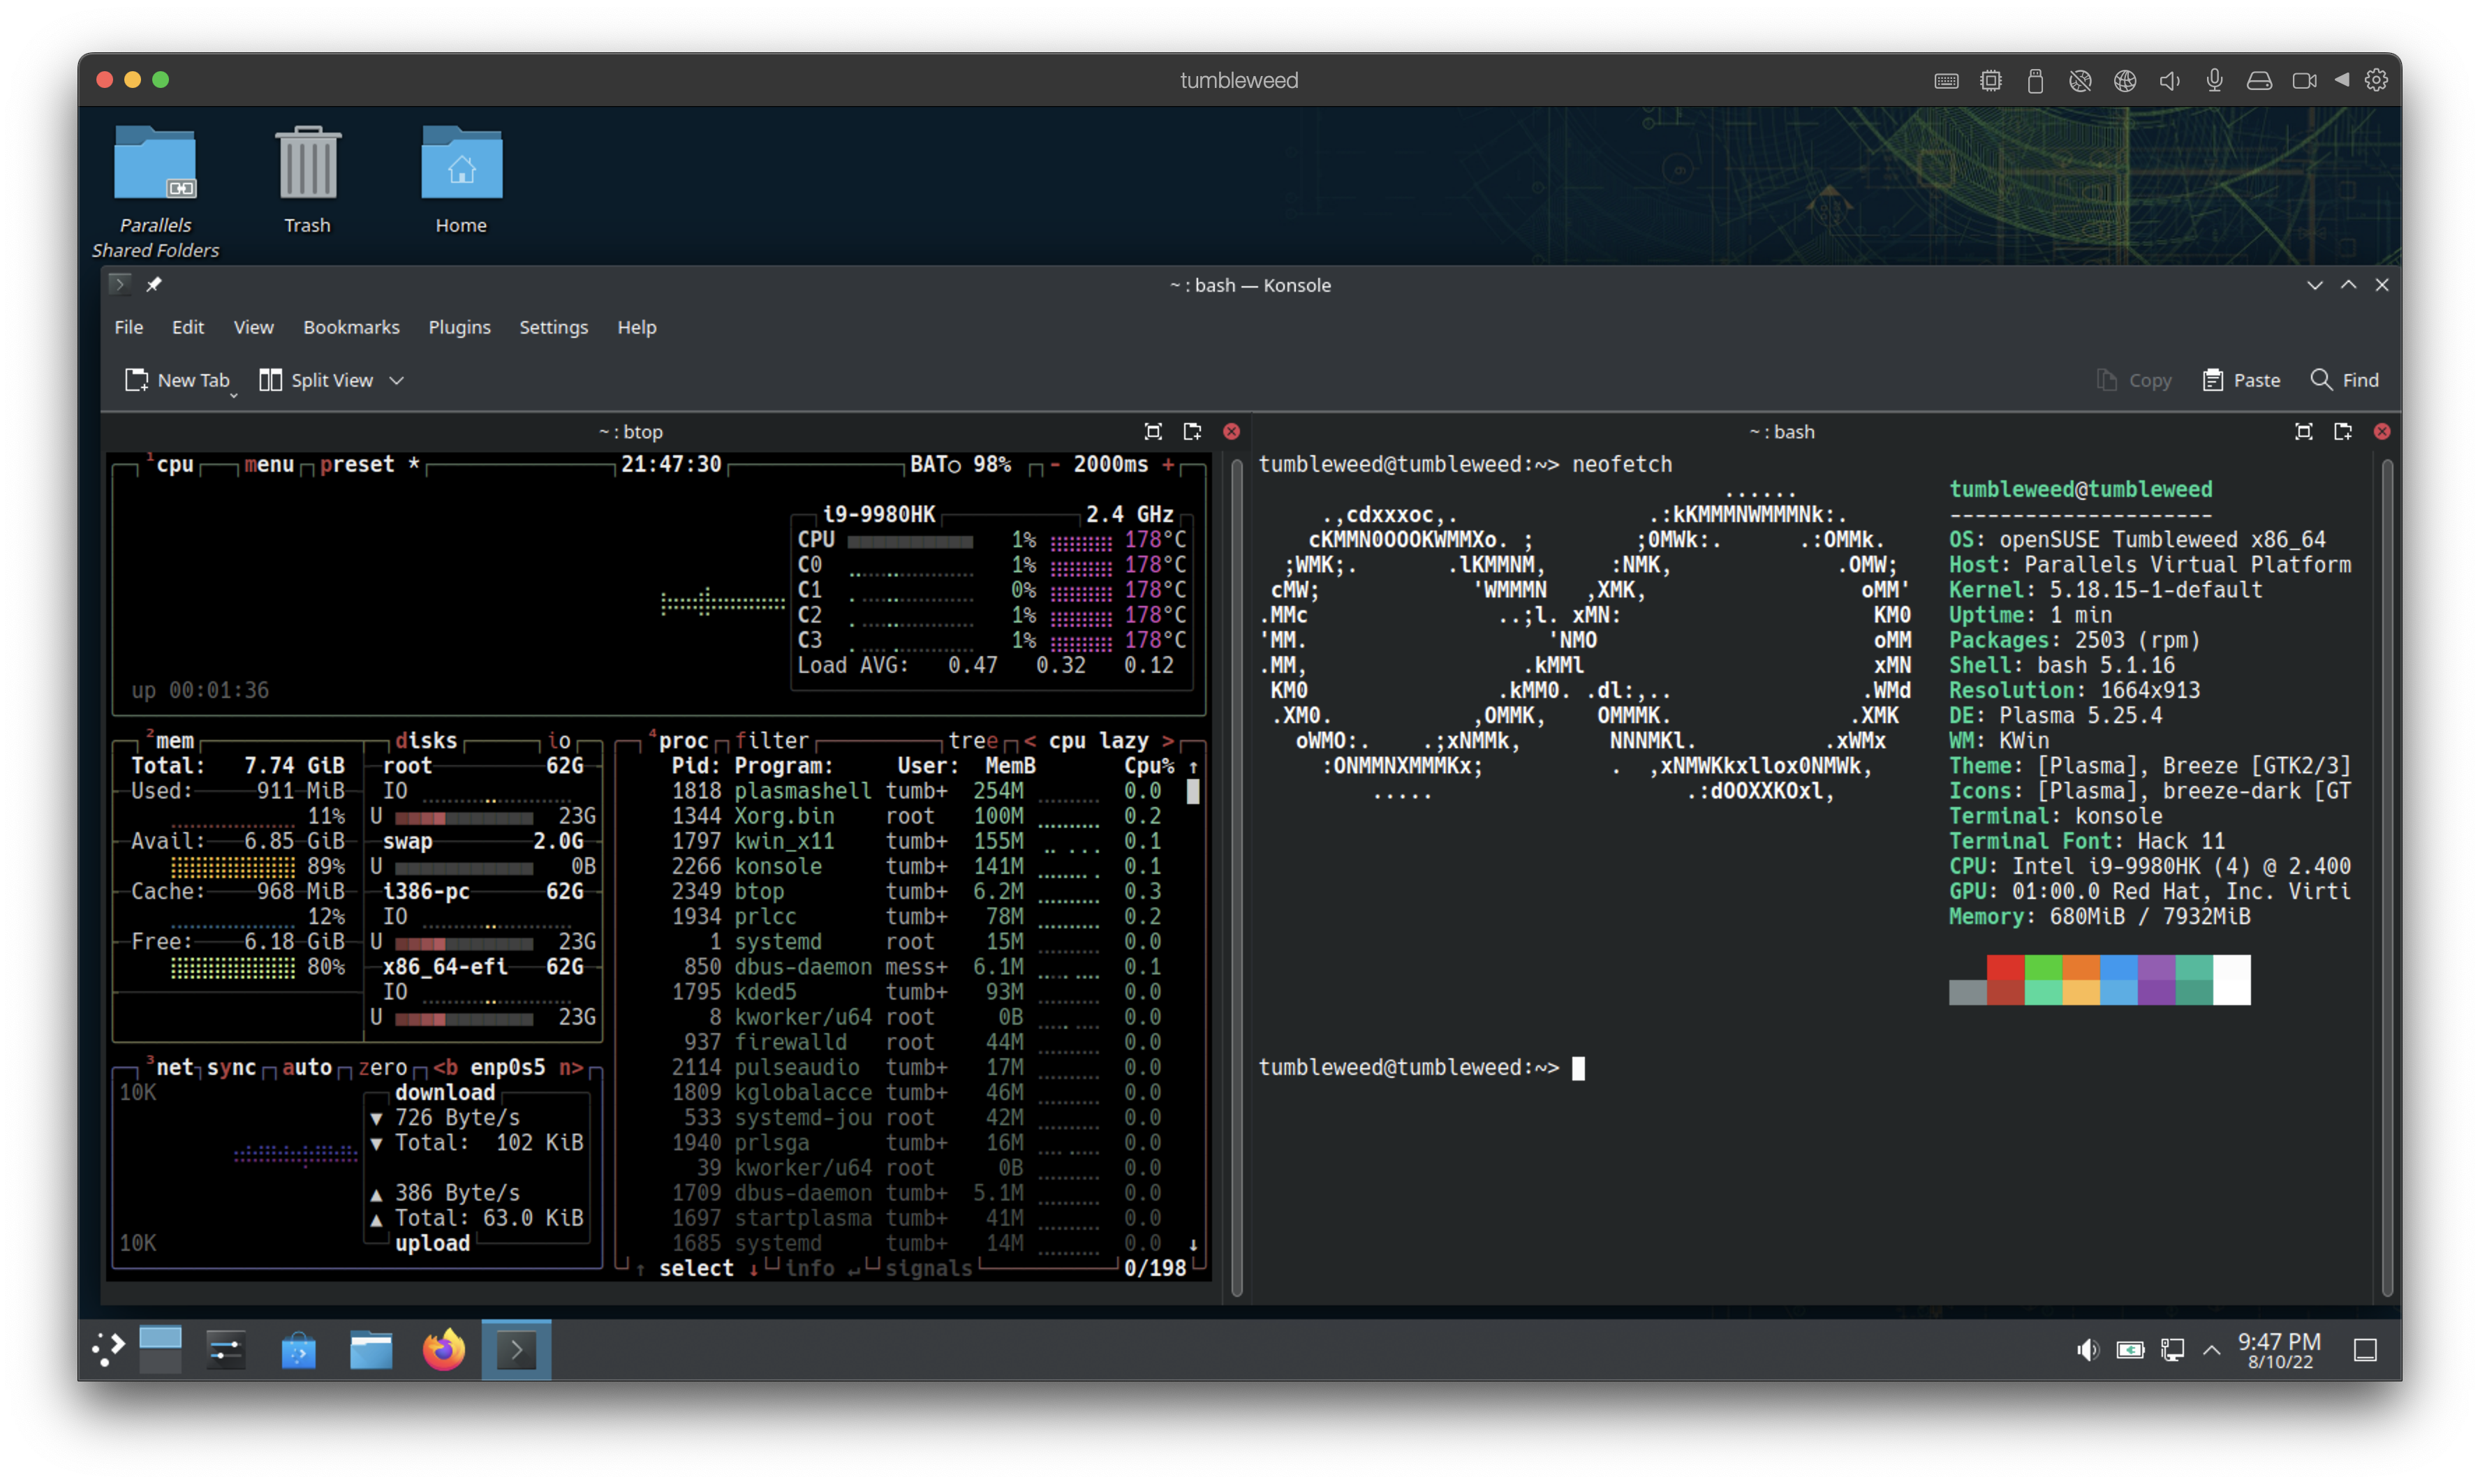This screenshot has height=1484, width=2480.
Task: Launch Firefox from the taskbar
Action: pos(444,1349)
